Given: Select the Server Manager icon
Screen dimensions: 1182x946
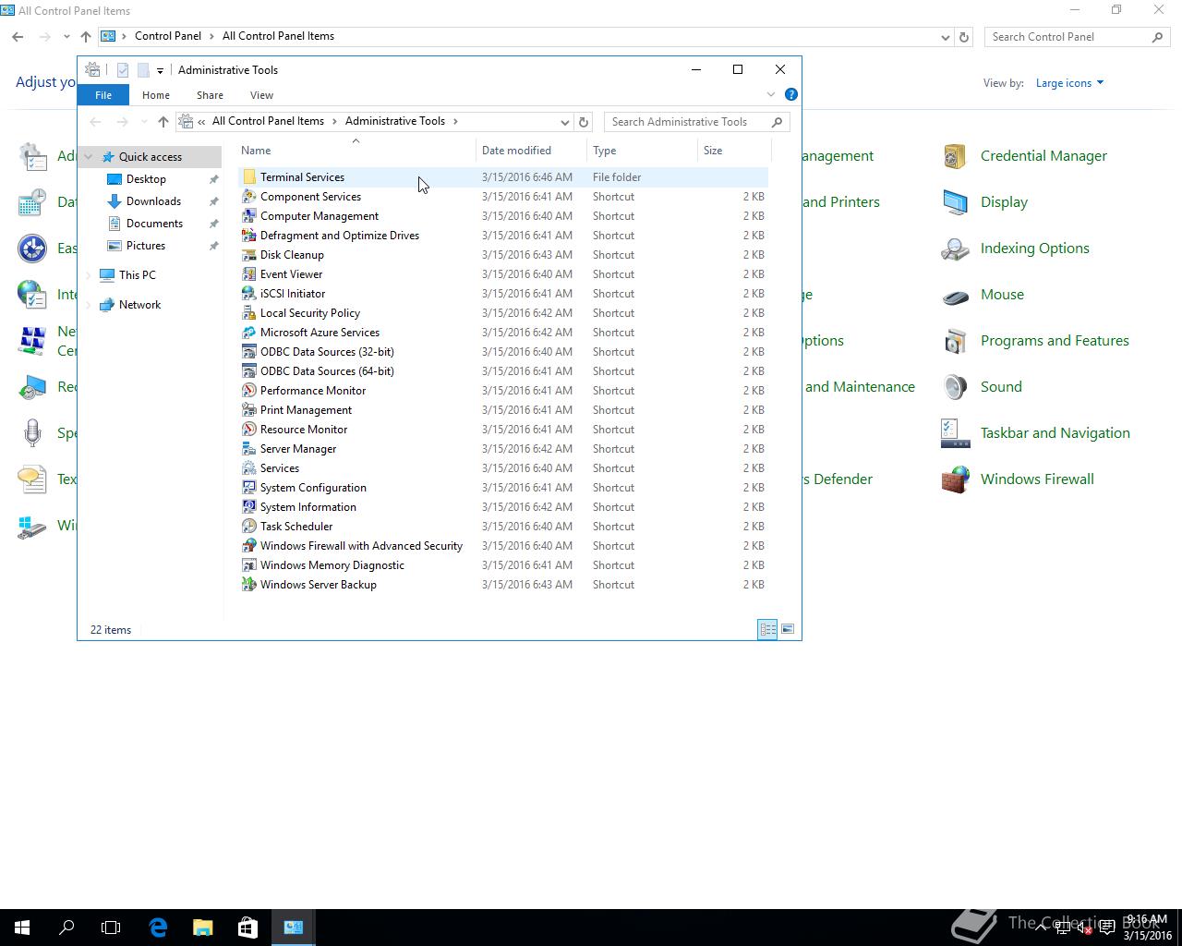Looking at the screenshot, I should pyautogui.click(x=248, y=449).
